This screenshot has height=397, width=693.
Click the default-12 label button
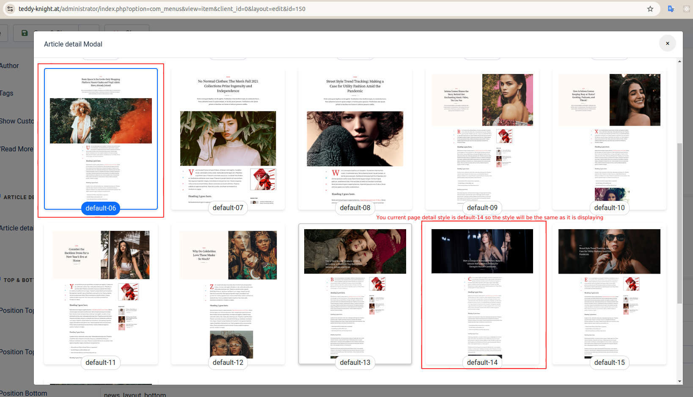click(228, 362)
